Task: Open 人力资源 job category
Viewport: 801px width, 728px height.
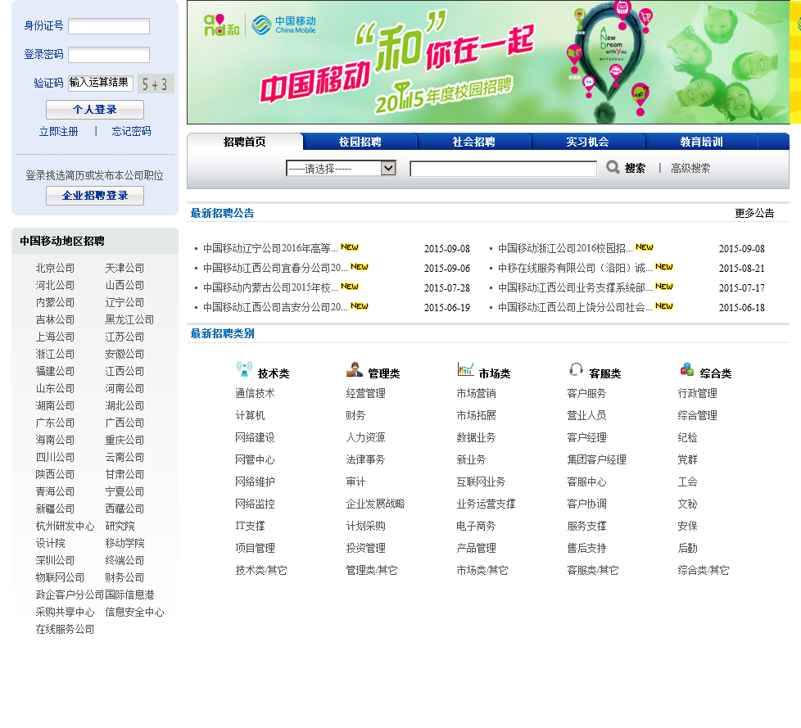Action: [x=365, y=437]
